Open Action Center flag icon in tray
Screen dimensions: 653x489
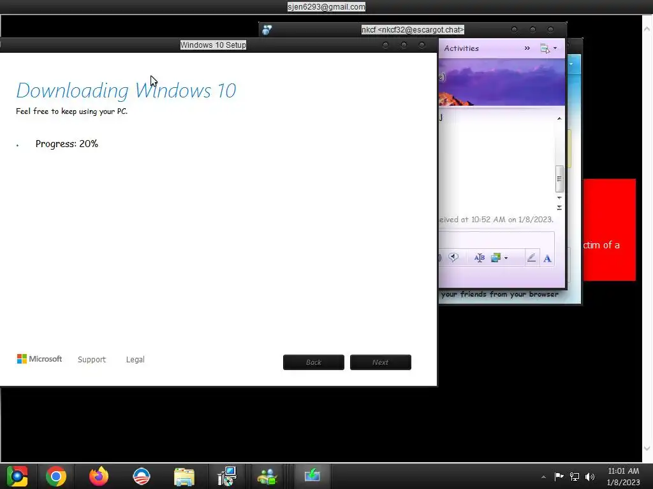[x=559, y=476]
